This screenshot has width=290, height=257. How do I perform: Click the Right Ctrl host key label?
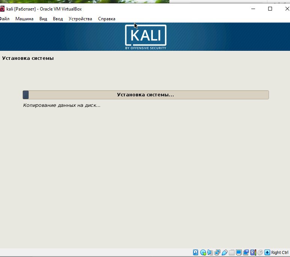[279, 252]
